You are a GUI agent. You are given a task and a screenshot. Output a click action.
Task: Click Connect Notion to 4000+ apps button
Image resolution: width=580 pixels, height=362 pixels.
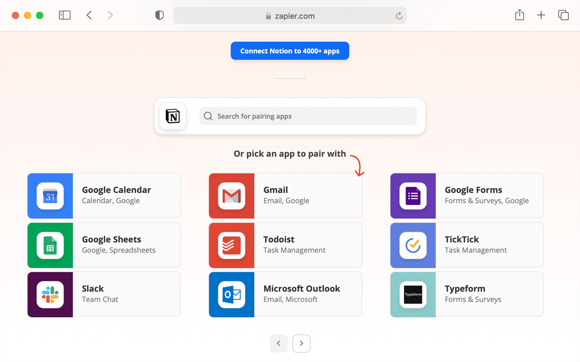[x=290, y=51]
